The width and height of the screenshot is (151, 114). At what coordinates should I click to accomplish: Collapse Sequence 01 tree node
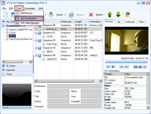(x=36, y=33)
